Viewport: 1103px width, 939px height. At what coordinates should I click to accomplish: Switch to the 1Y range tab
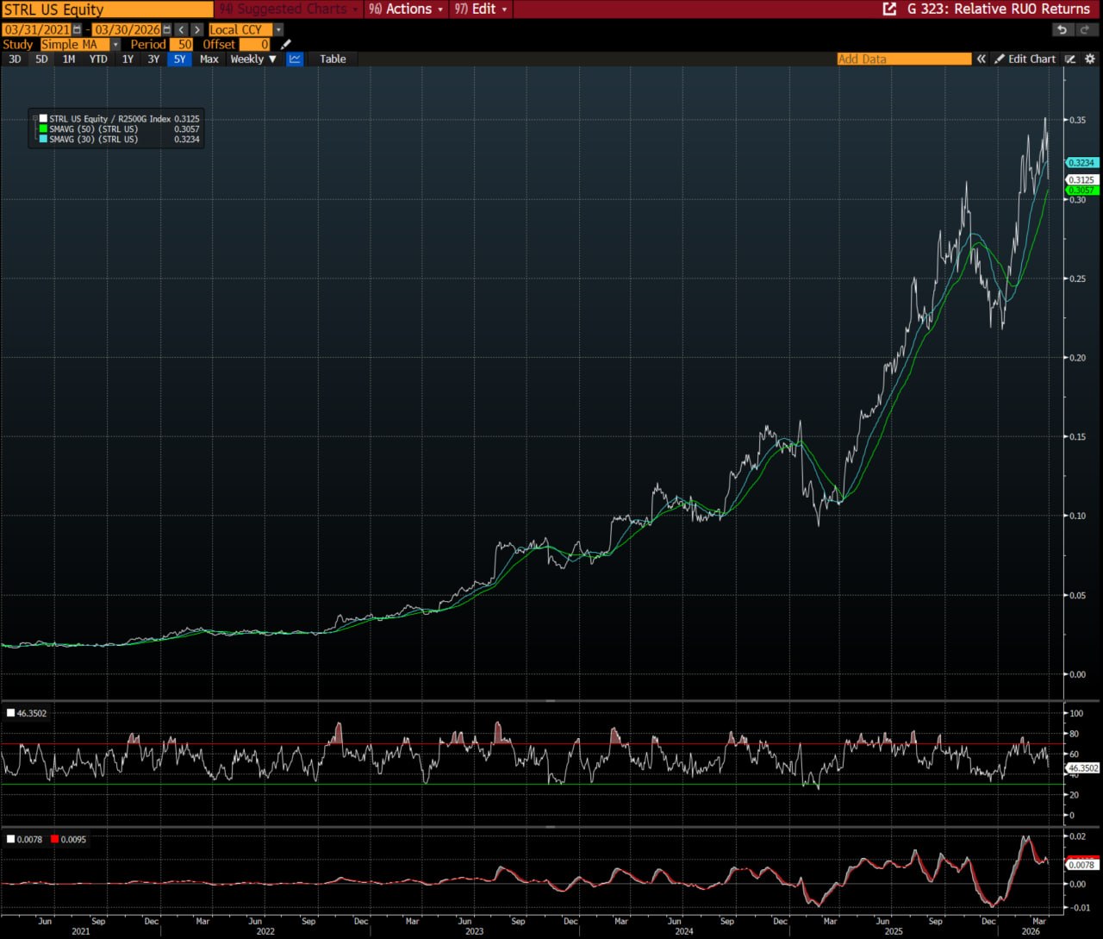pos(128,59)
